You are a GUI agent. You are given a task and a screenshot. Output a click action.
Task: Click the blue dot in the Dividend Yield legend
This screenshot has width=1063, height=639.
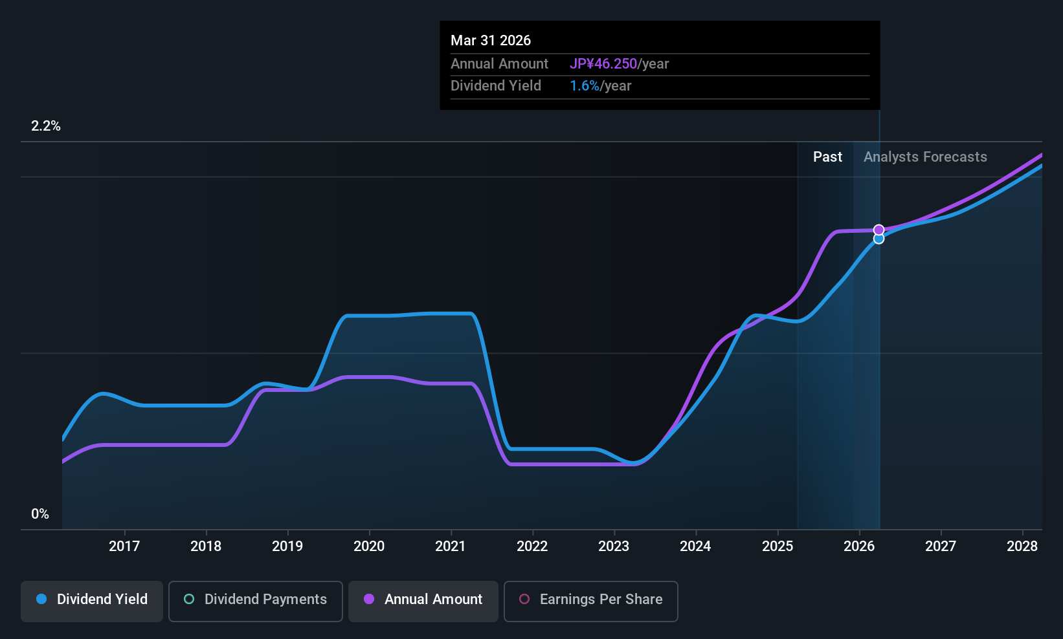coord(41,599)
